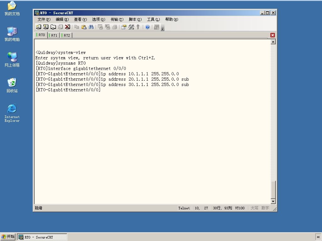Screen dimensions: 322x241
Task: Open the 帮助(H) menu
Action: 172,19
